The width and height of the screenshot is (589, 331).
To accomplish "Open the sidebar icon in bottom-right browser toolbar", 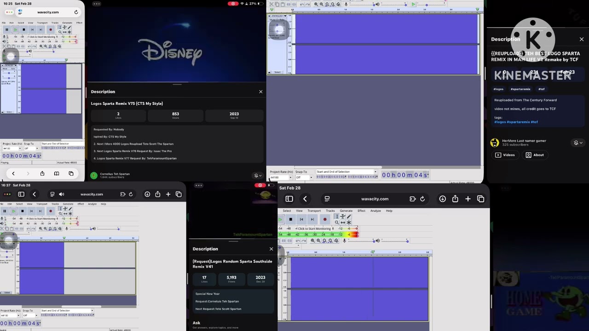I will click(x=289, y=199).
